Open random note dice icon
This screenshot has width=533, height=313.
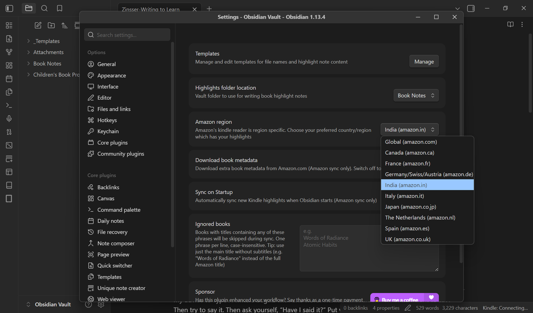coord(9,145)
